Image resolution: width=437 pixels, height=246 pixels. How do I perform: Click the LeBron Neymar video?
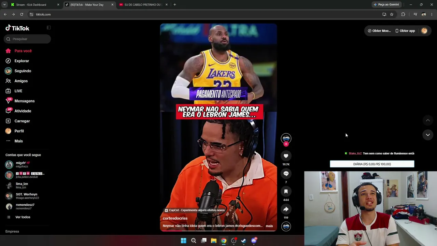pyautogui.click(x=218, y=127)
